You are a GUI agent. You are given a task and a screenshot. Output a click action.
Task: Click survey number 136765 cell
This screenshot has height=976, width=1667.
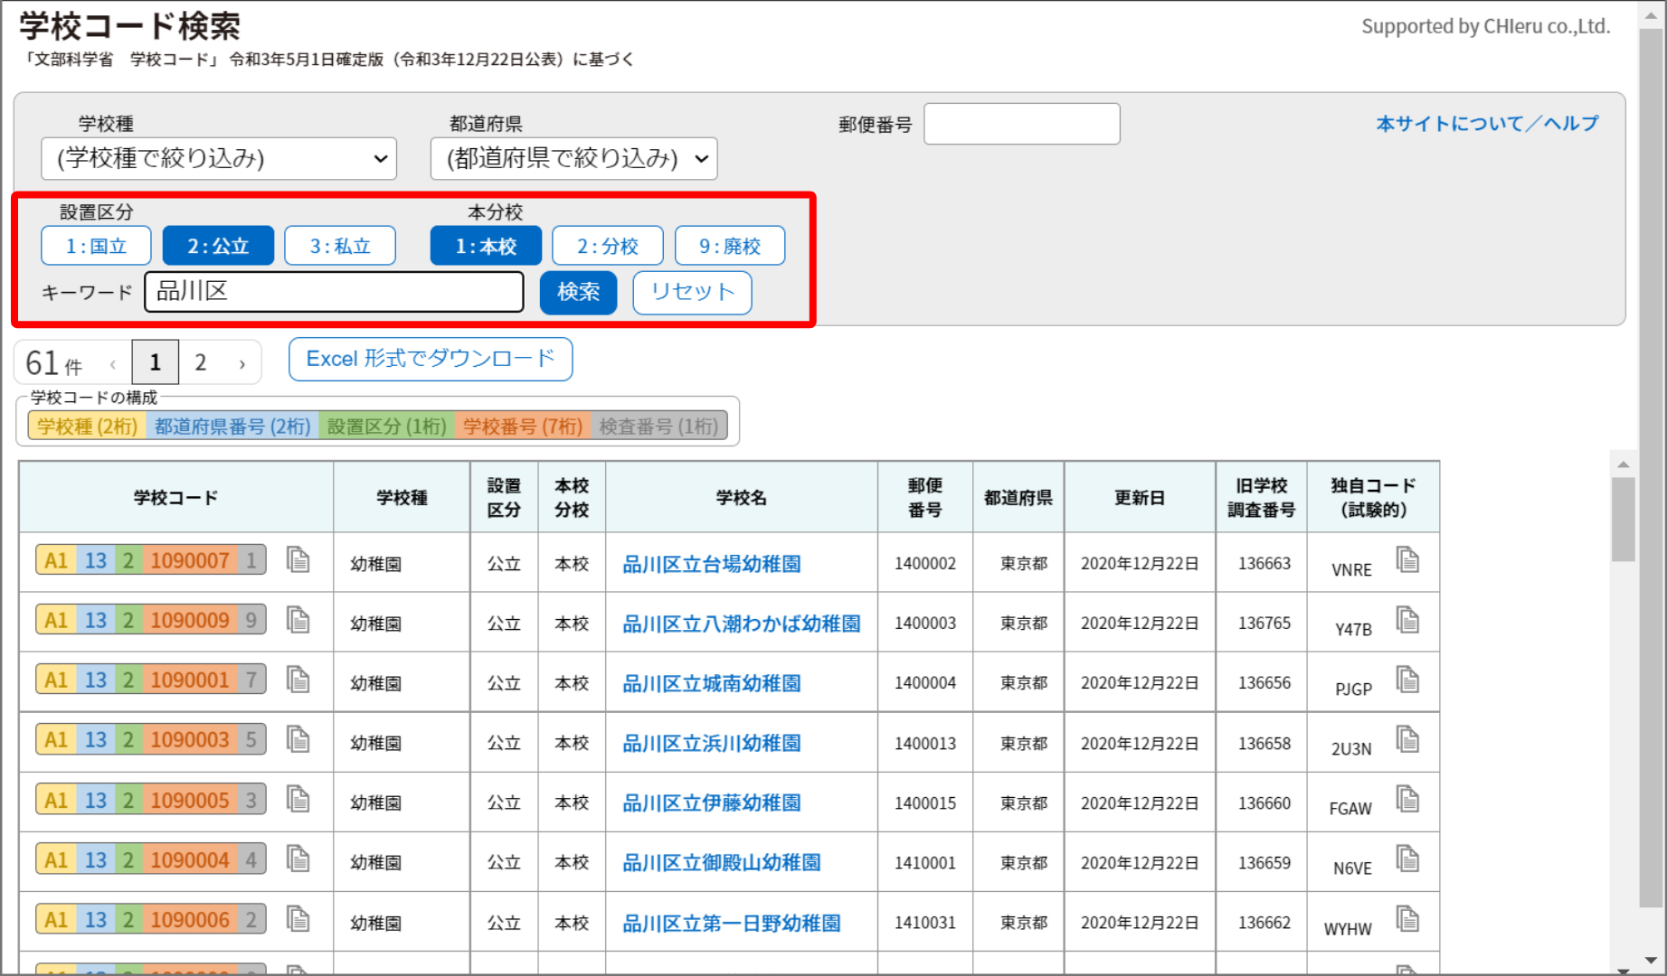tap(1264, 623)
